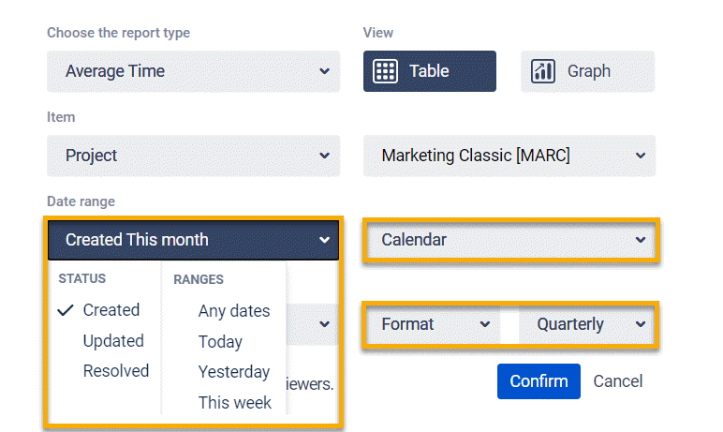Viewport: 723px width, 432px height.
Task: Select the Yesterday range option
Action: (x=234, y=372)
